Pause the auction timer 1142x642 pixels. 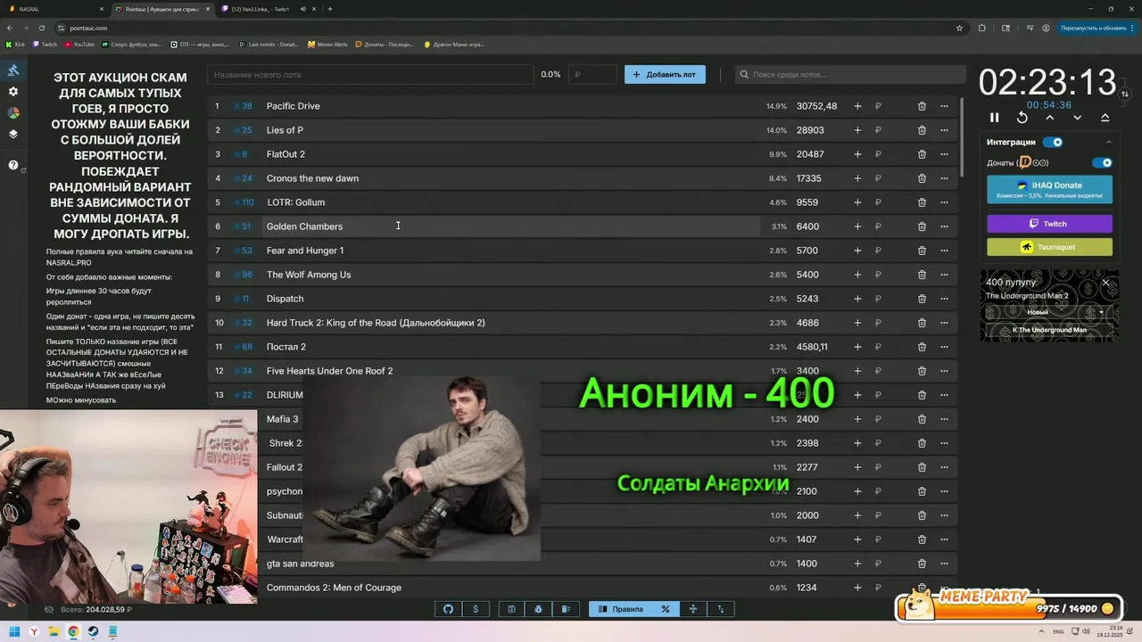click(x=995, y=118)
